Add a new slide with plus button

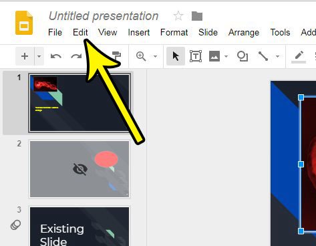[25, 56]
